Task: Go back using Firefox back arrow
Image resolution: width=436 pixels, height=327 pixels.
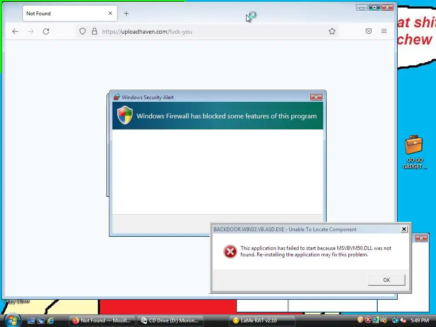Action: pos(15,32)
